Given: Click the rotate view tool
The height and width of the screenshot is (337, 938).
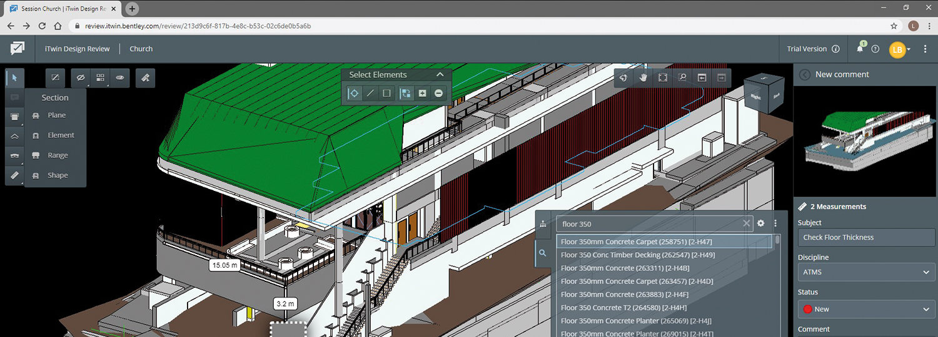Looking at the screenshot, I should pyautogui.click(x=623, y=77).
